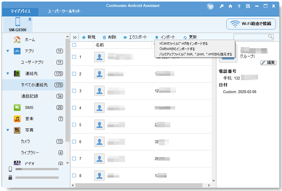282x191 pixels.
Task: Click the sidebar scroll-up arrow
Action: click(67, 37)
